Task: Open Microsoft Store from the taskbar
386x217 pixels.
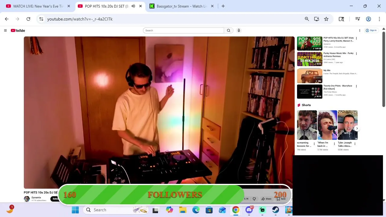Action: click(209, 210)
